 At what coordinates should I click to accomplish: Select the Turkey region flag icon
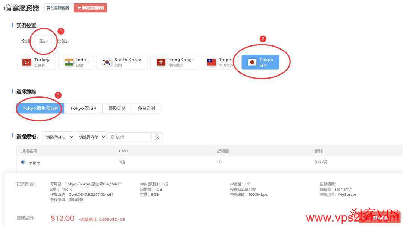pyautogui.click(x=26, y=62)
